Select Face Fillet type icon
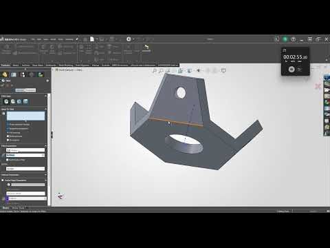Screen dimensions: 330x248 coord(19,101)
